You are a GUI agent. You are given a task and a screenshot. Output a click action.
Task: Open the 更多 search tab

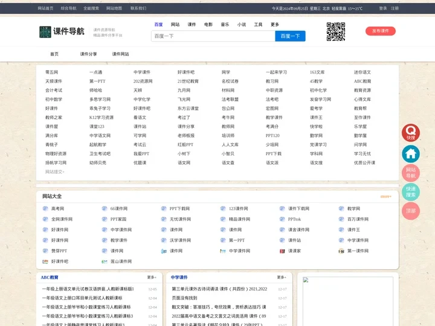(x=275, y=24)
